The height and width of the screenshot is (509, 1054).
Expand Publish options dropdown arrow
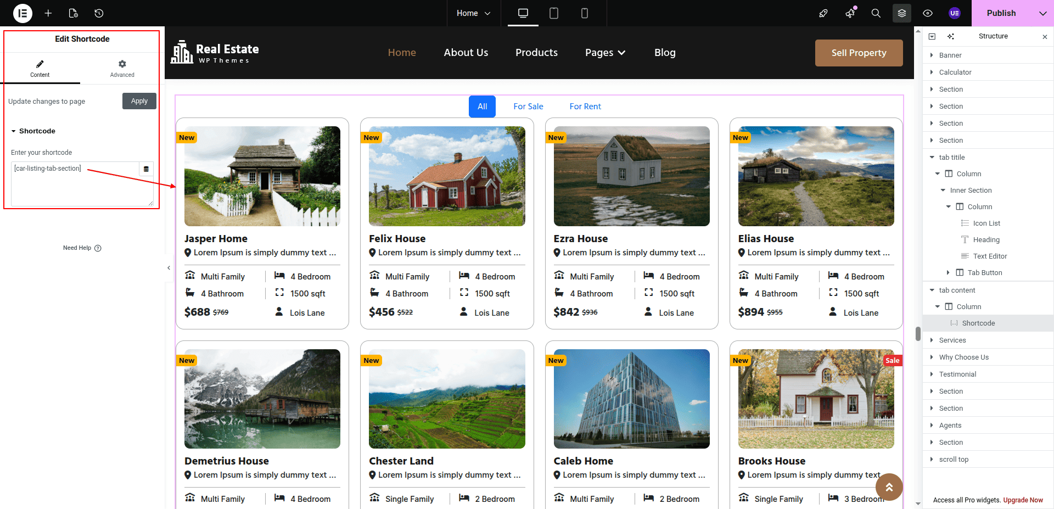point(1042,13)
